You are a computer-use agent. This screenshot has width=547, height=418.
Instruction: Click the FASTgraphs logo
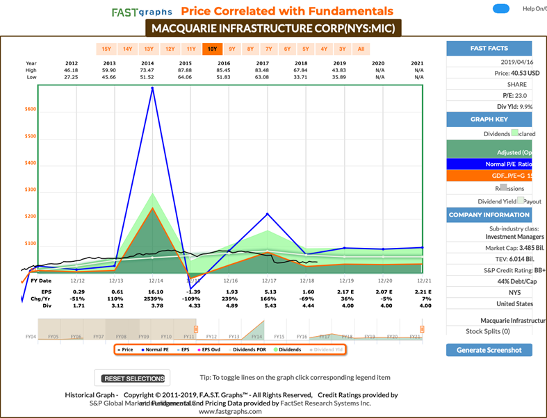click(x=142, y=12)
